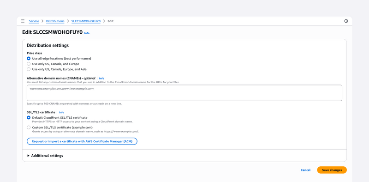
Task: Save changes to the distribution
Action: (x=332, y=170)
